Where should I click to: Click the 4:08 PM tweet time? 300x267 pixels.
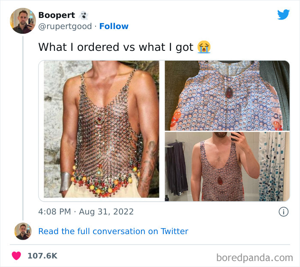point(55,211)
